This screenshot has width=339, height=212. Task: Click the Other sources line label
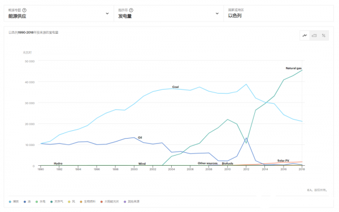click(207, 164)
